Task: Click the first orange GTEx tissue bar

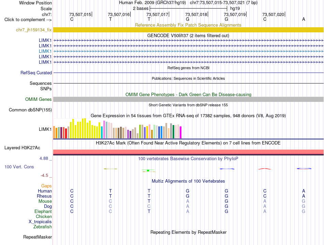Action: tap(54, 132)
